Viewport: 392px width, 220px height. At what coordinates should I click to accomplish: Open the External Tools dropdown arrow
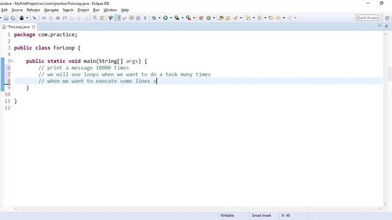click(x=194, y=18)
